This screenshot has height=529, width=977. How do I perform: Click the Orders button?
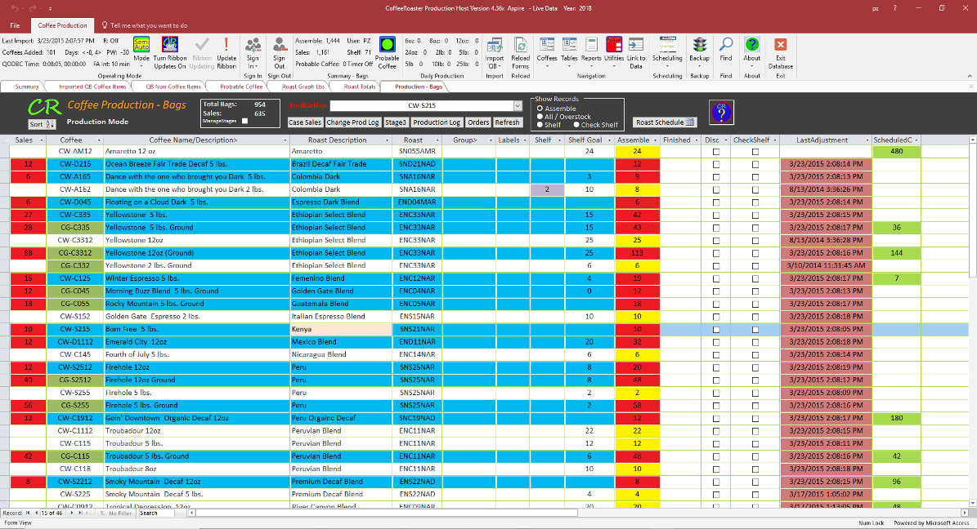[478, 122]
